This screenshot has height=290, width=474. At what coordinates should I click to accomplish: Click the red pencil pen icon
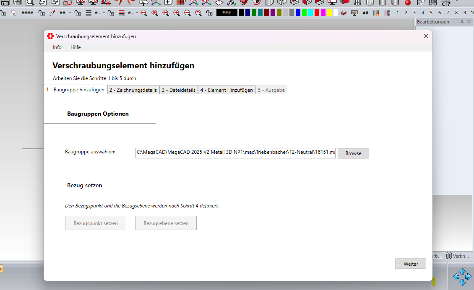coord(52,13)
